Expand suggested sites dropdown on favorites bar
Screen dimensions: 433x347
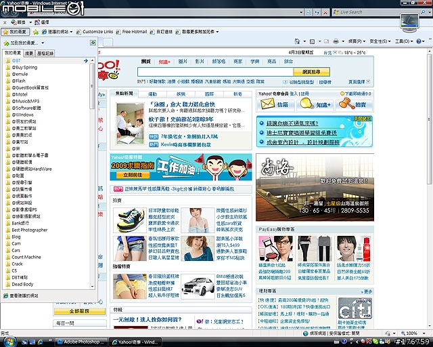[x=71, y=32]
